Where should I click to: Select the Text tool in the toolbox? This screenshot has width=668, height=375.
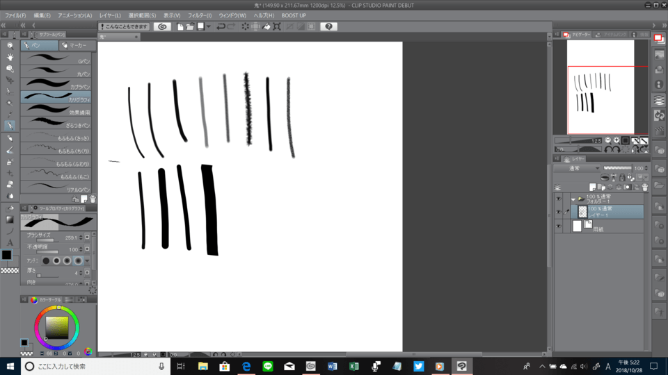point(10,242)
